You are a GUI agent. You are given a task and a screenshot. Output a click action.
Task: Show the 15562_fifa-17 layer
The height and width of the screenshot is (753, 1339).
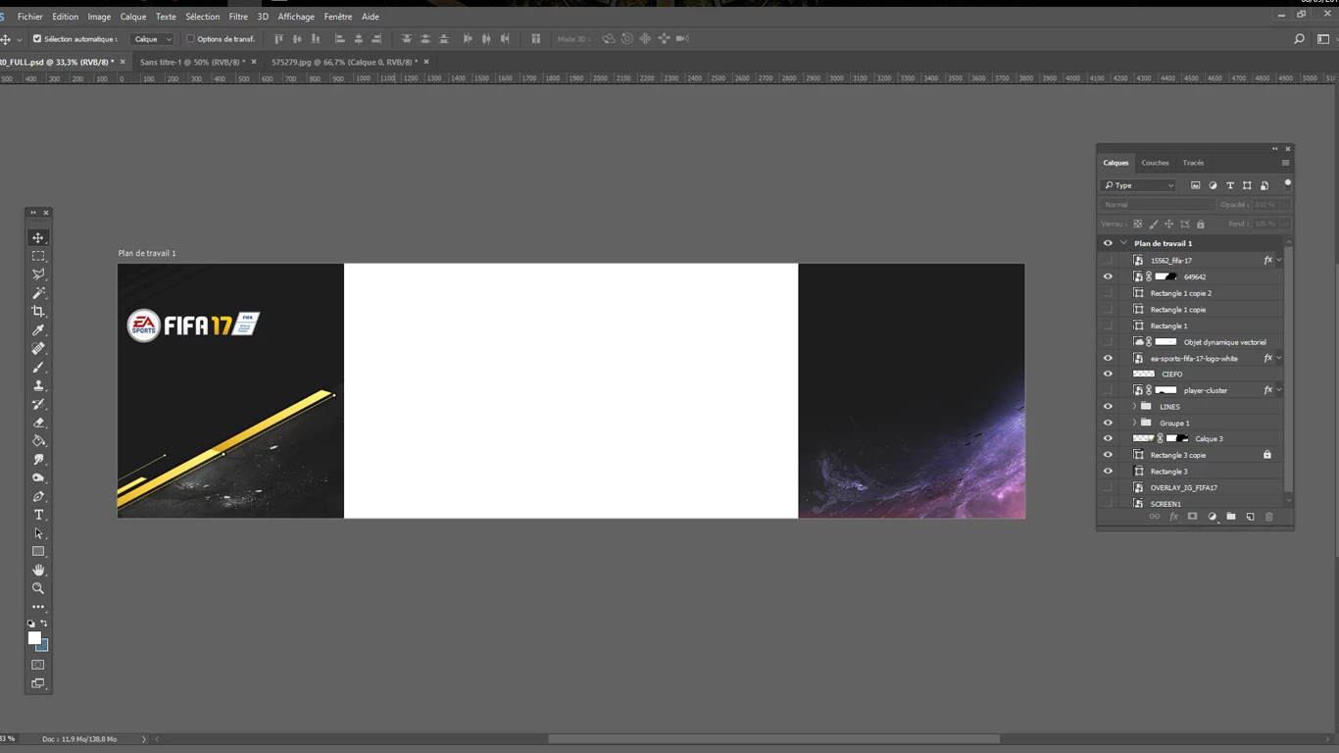pos(1108,260)
